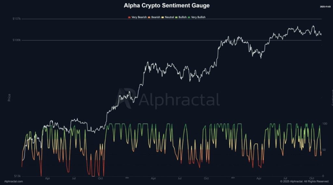Click the Price y-axis title
The height and width of the screenshot is (185, 333).
(x=9, y=97)
